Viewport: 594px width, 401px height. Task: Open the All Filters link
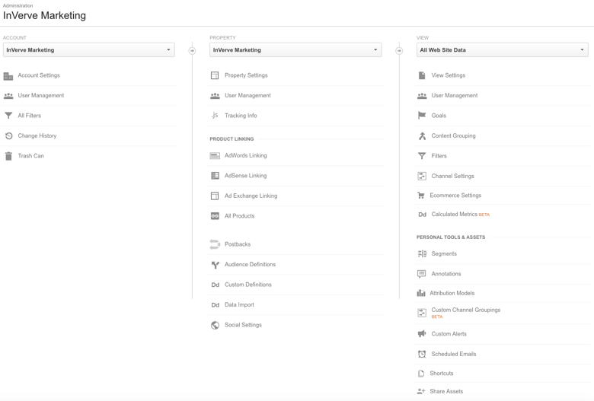tap(29, 116)
